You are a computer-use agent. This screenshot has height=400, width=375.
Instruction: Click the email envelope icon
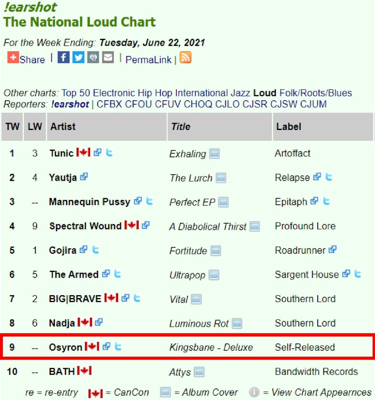(x=108, y=57)
